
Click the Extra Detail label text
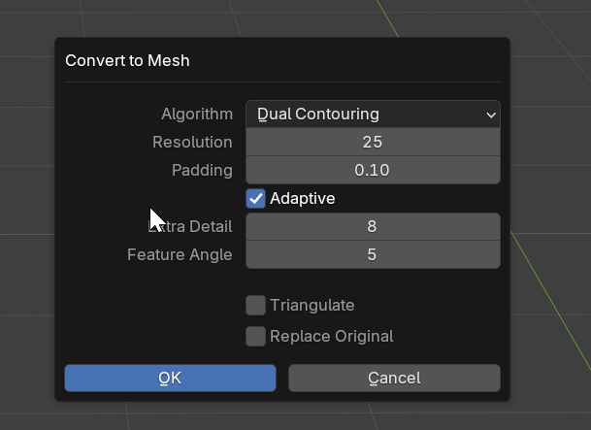click(x=190, y=226)
